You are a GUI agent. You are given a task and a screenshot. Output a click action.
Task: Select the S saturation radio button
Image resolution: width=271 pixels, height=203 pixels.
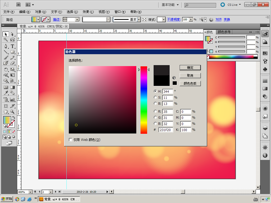(155, 98)
